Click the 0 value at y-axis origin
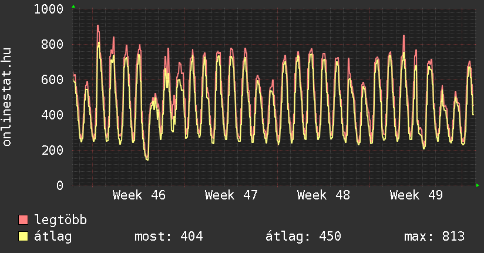 tap(59, 186)
